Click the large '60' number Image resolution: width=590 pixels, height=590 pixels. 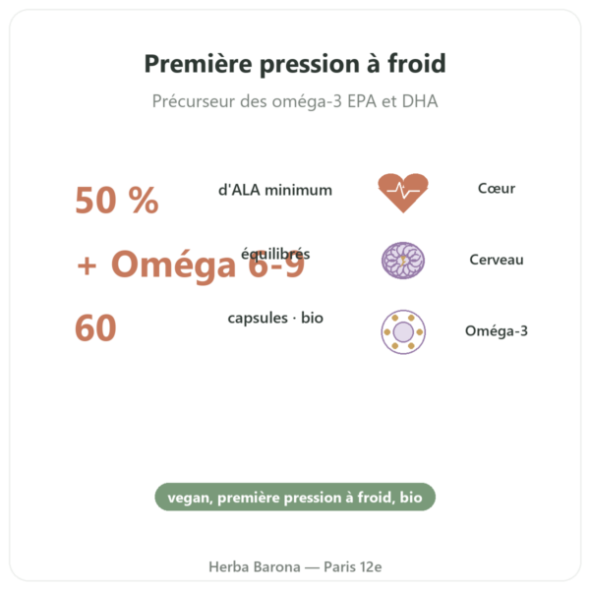tap(95, 328)
